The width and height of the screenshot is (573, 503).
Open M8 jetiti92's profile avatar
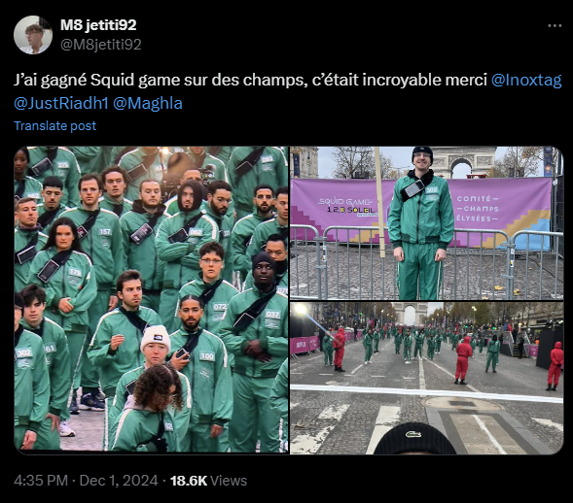click(x=33, y=35)
